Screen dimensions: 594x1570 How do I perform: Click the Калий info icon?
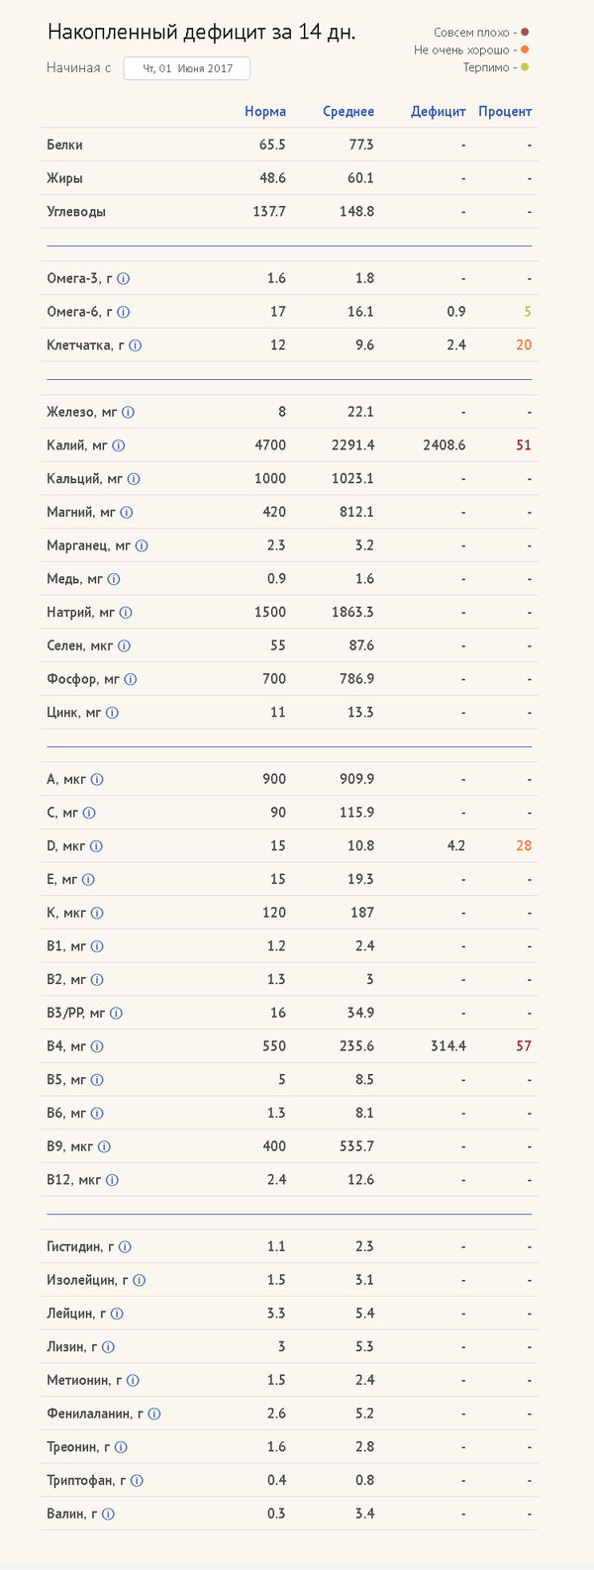point(119,445)
